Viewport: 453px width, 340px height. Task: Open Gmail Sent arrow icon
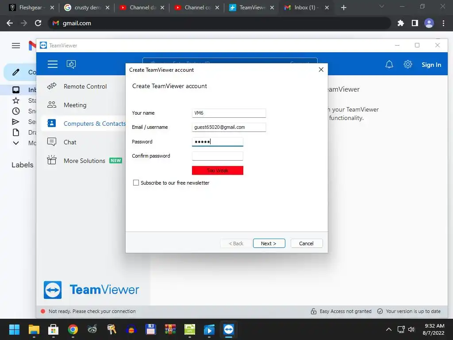16,122
